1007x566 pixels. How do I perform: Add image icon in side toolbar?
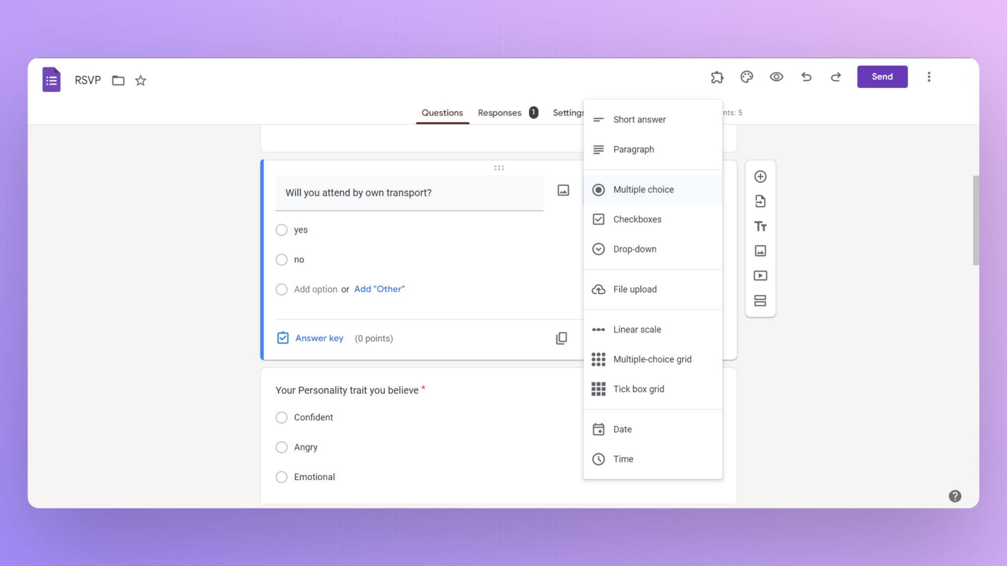click(760, 251)
